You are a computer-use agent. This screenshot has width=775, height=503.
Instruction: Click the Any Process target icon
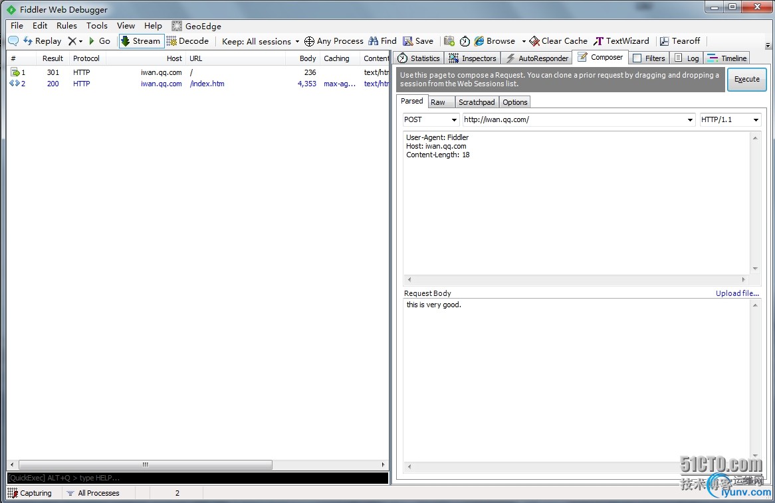coord(310,41)
